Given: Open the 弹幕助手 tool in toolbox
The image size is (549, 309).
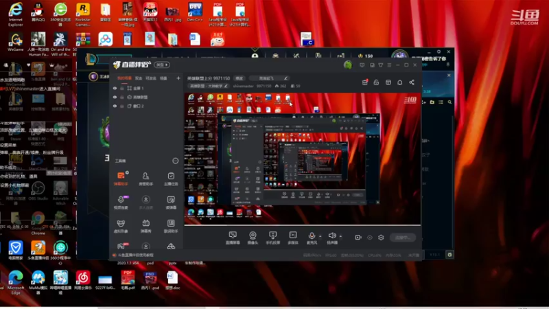Looking at the screenshot, I should (121, 179).
